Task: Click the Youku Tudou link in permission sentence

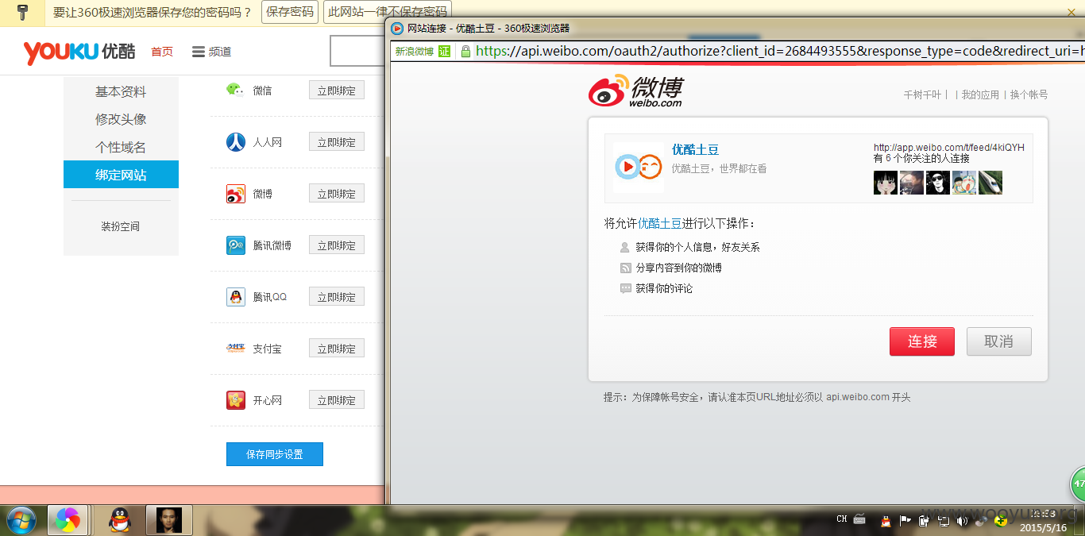Action: point(660,223)
